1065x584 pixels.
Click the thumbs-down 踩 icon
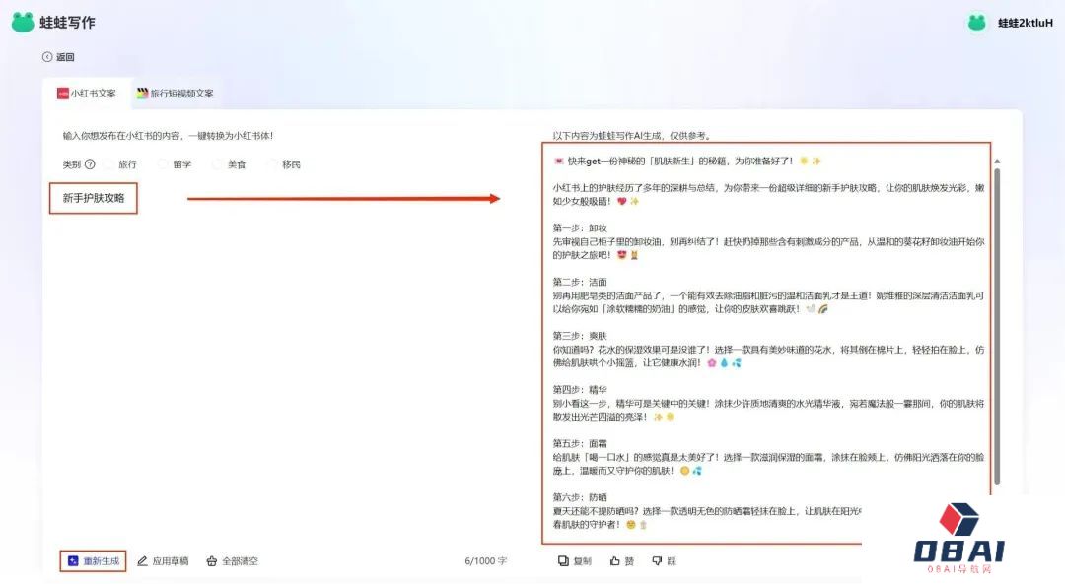655,560
